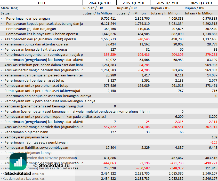The width and height of the screenshot is (218, 181).
Task: Click the © Stockdata.id watermark text
Action: [x=51, y=166]
